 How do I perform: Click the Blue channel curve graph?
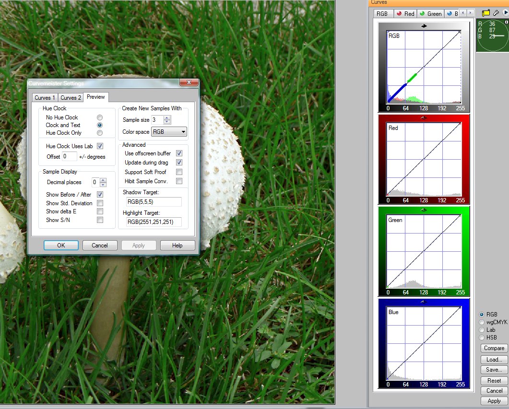pos(424,343)
